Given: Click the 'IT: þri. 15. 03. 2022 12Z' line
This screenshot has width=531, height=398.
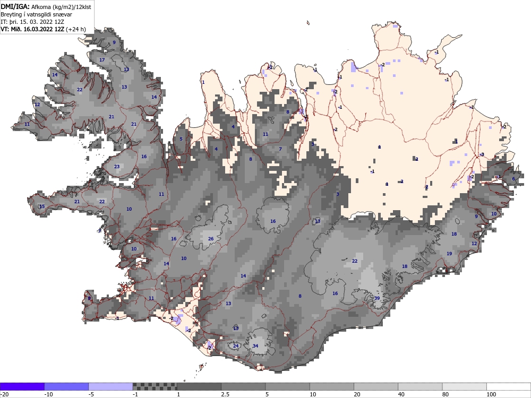Looking at the screenshot, I should 32,22.
